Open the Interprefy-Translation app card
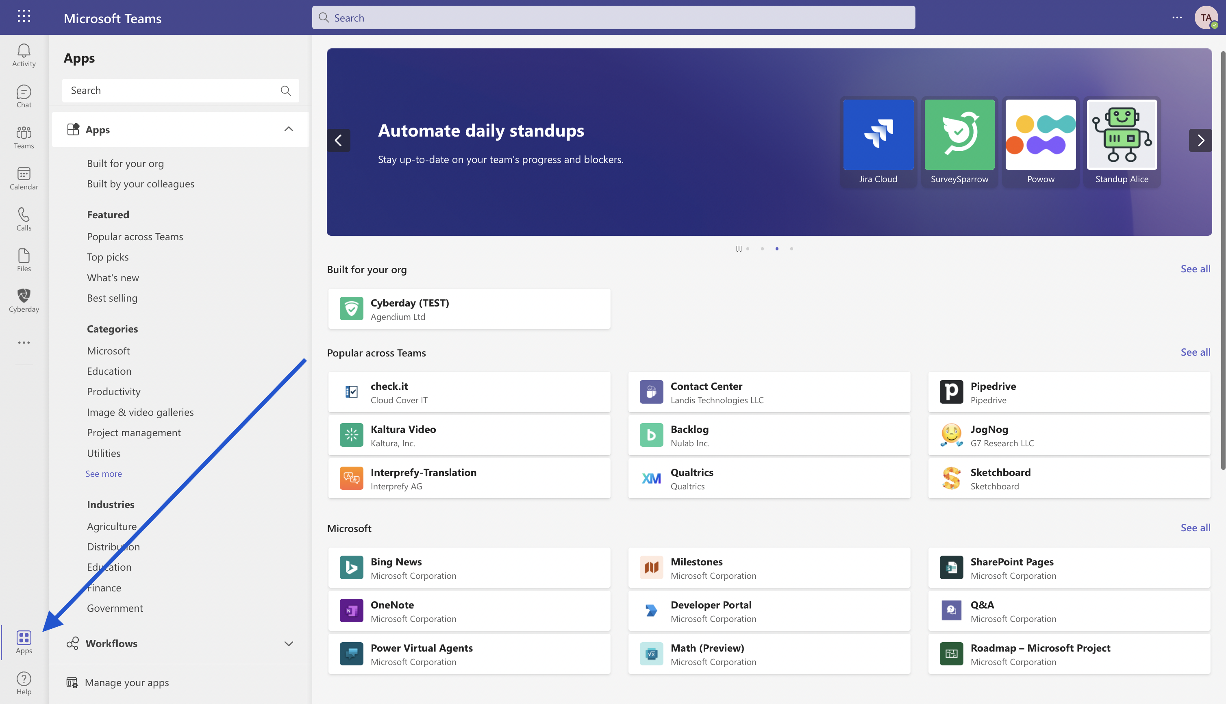The height and width of the screenshot is (704, 1226). coord(469,478)
